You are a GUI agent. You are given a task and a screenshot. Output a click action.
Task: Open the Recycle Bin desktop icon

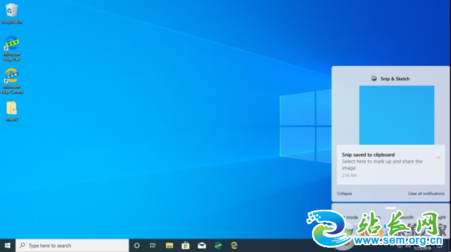click(11, 14)
